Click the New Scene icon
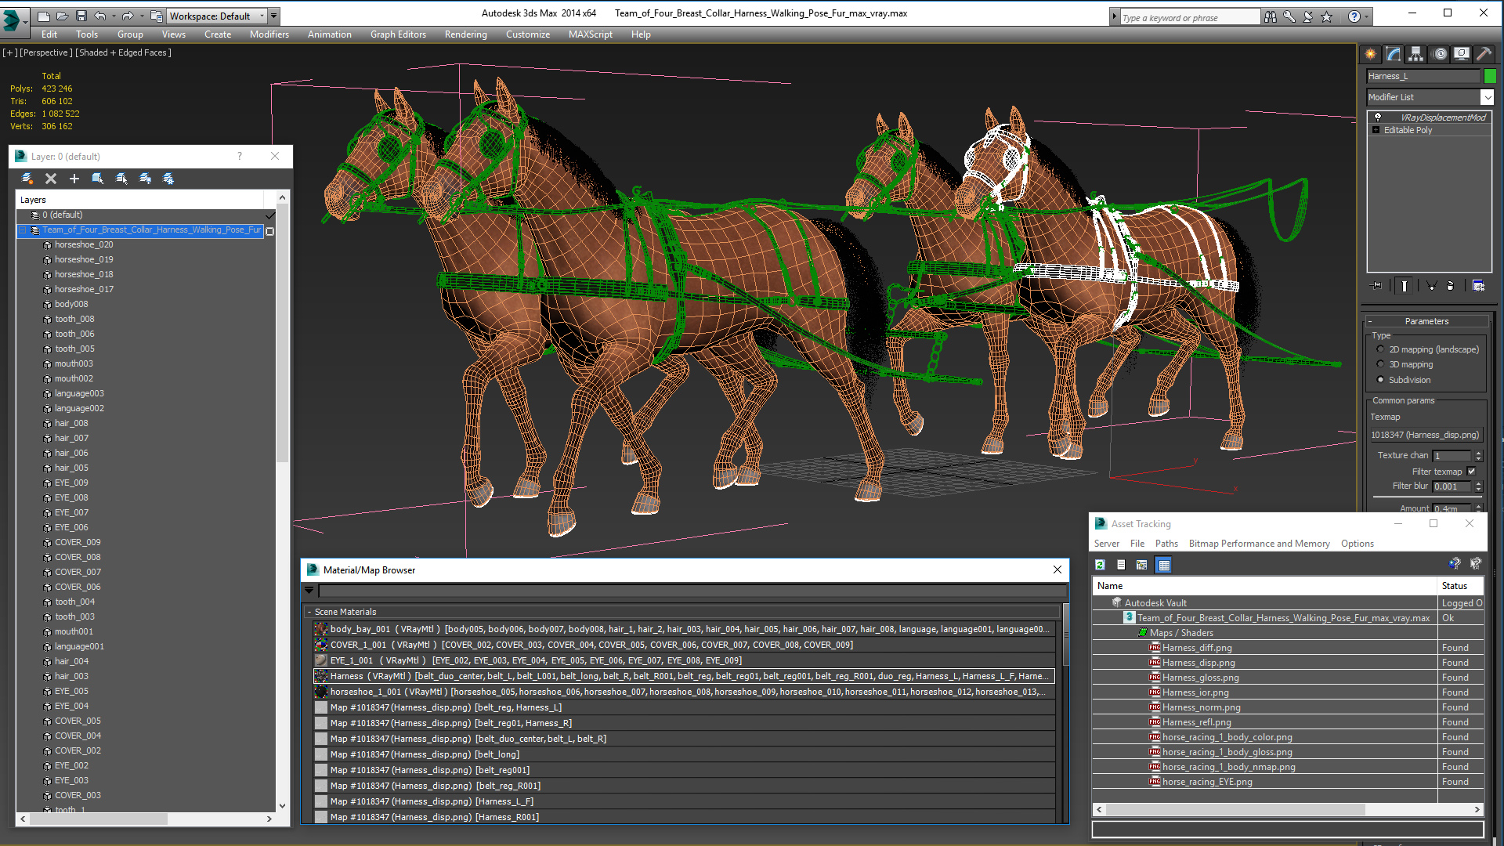The height and width of the screenshot is (846, 1504). 44,16
